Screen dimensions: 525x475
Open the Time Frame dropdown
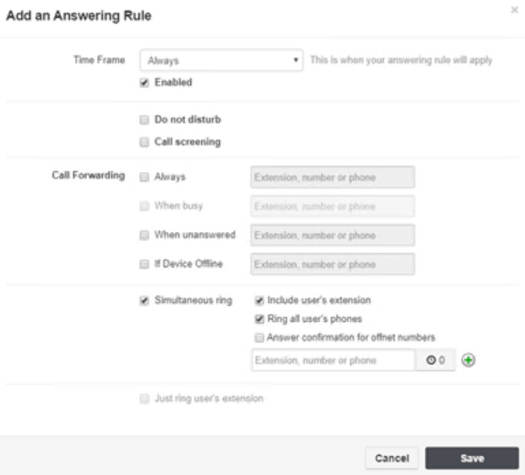(221, 60)
